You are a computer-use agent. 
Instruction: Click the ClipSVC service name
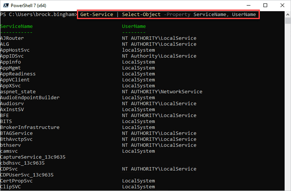click(10, 186)
